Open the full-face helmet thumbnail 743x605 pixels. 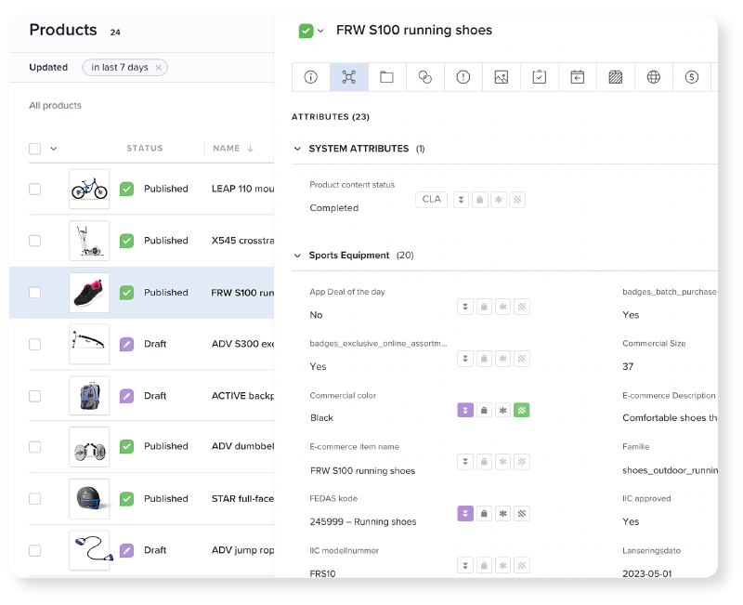click(89, 498)
